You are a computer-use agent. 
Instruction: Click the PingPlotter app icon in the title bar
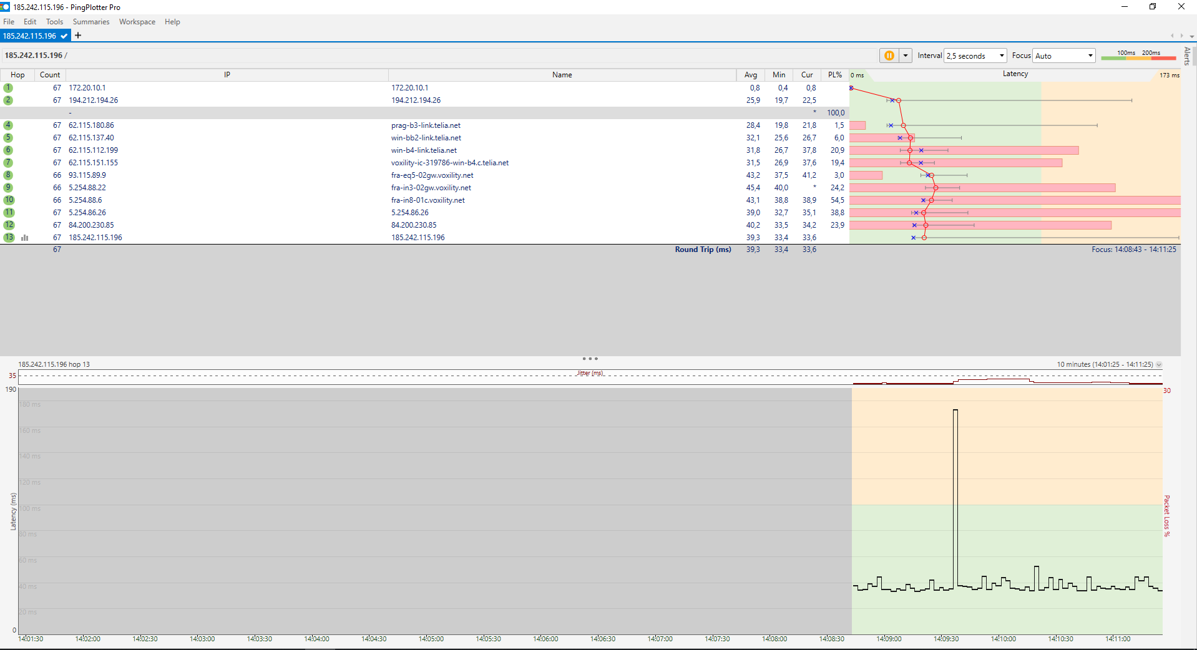tap(6, 7)
